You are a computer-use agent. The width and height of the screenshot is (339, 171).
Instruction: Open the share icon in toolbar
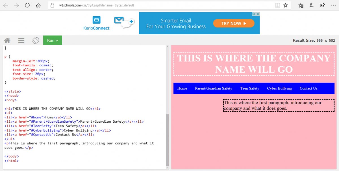point(322,5)
